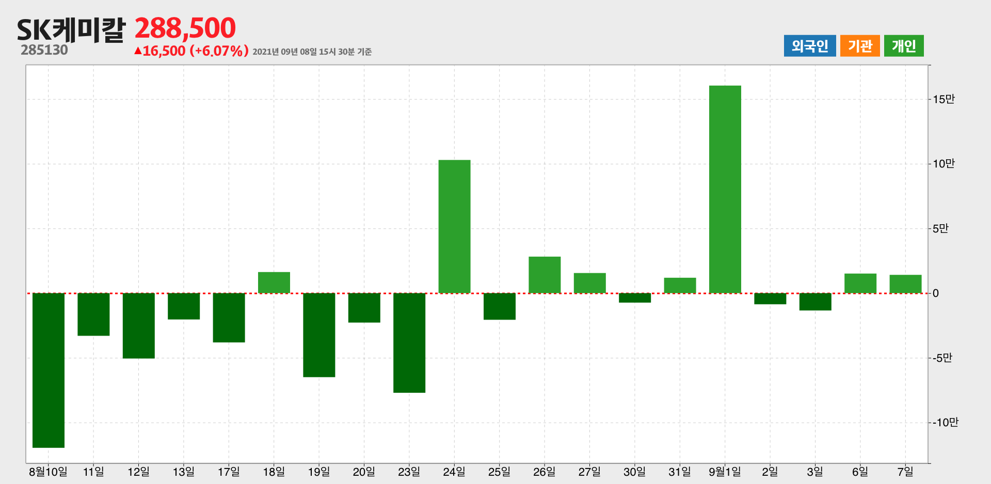The width and height of the screenshot is (991, 484).
Task: Click the 26일 x-axis date label
Action: click(x=545, y=472)
